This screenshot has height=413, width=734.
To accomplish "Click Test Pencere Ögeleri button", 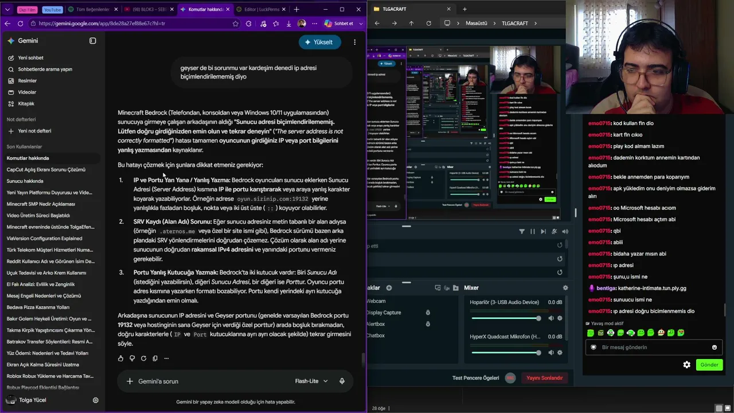I will click(476, 378).
